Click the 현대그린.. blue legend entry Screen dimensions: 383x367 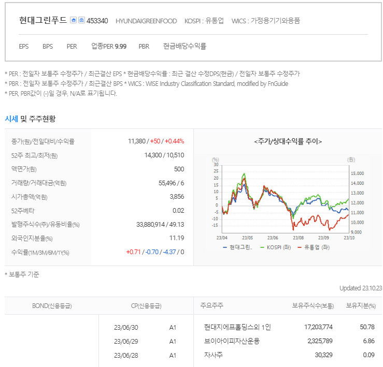[x=237, y=247]
